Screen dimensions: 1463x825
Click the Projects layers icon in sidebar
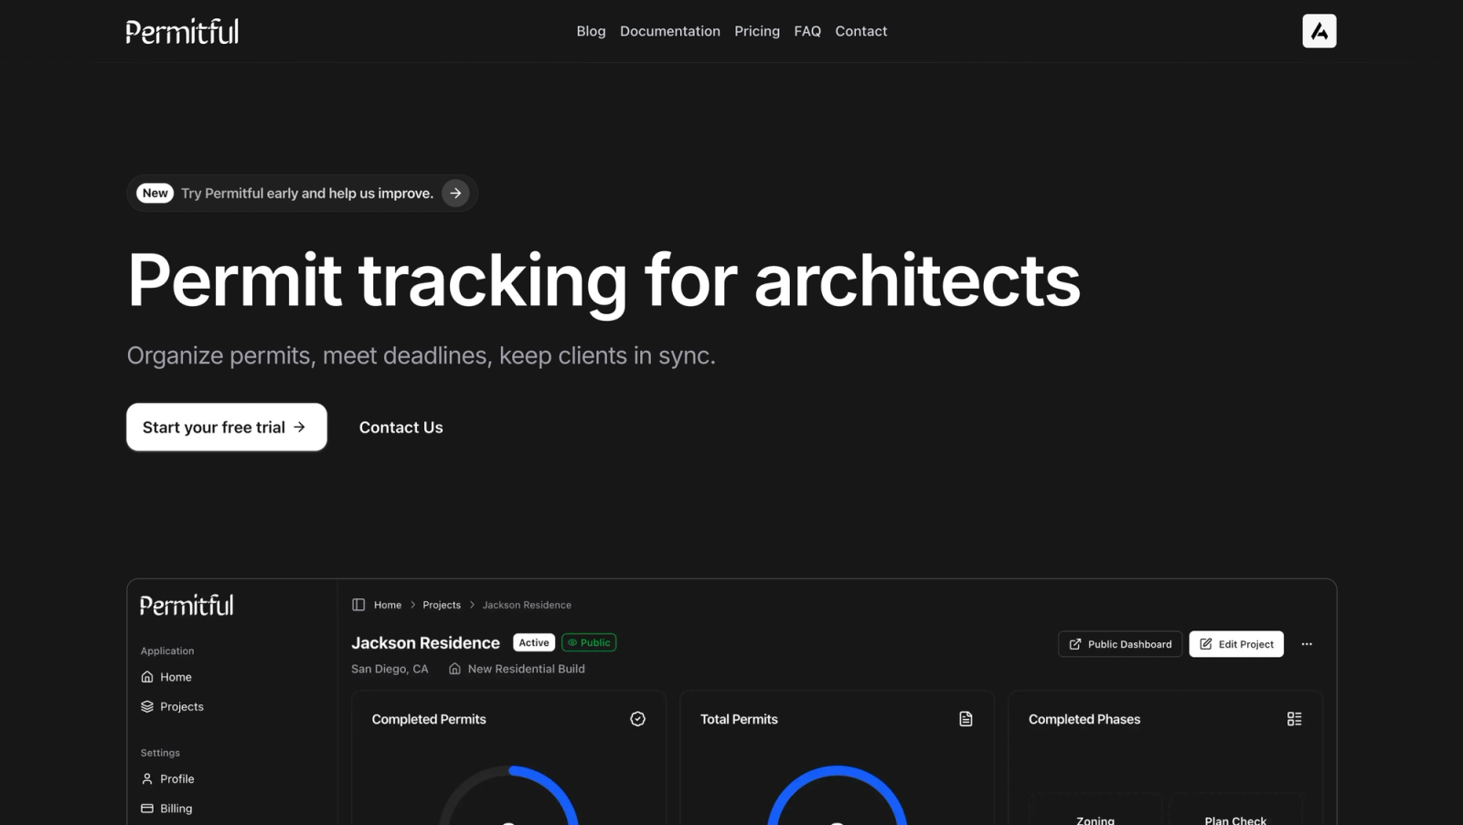pos(147,706)
